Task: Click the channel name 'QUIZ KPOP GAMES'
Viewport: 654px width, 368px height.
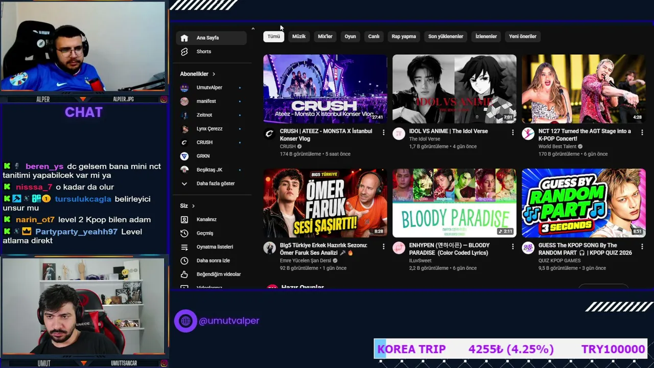Action: pos(559,261)
